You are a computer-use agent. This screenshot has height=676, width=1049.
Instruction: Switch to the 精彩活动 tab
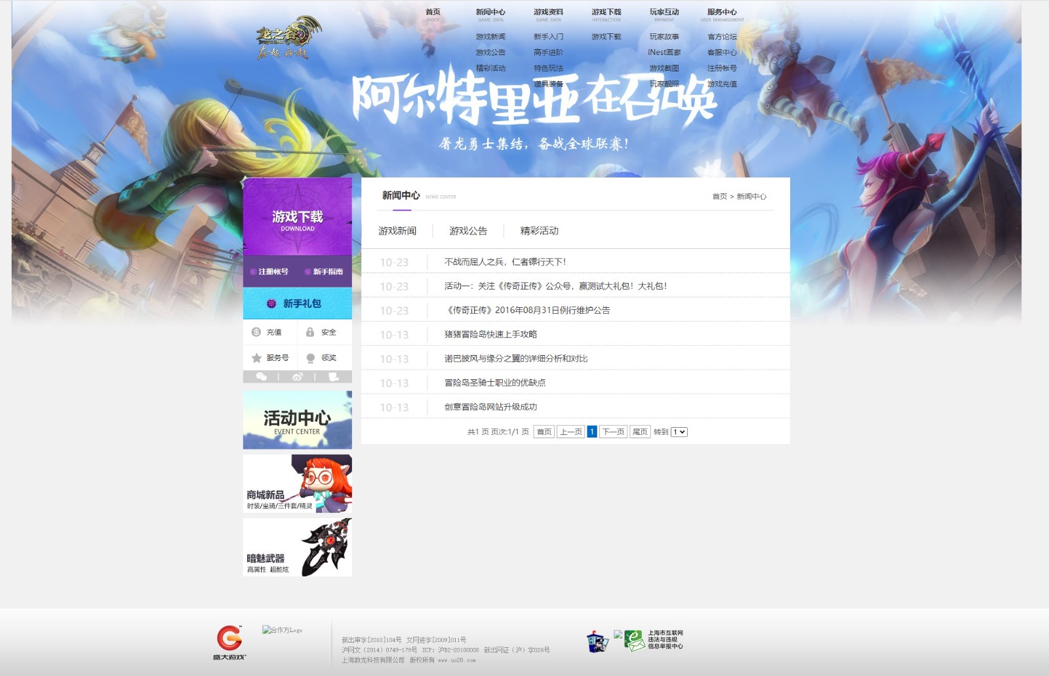[x=539, y=231]
